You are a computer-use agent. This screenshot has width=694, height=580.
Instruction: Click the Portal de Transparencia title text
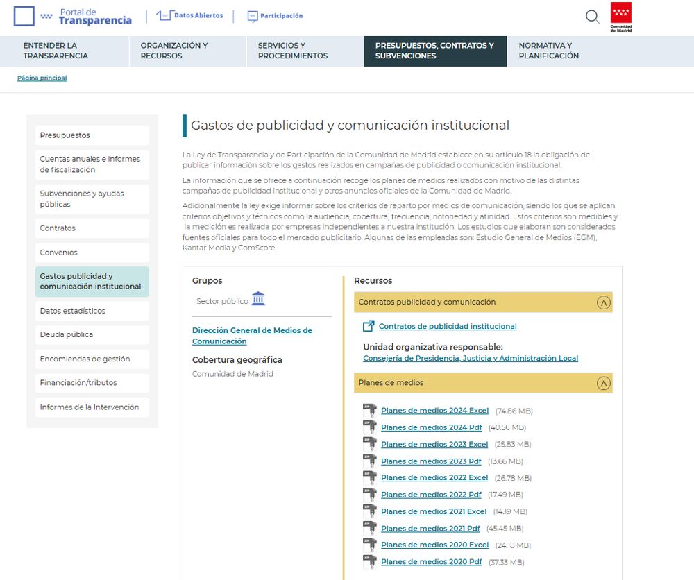(95, 17)
